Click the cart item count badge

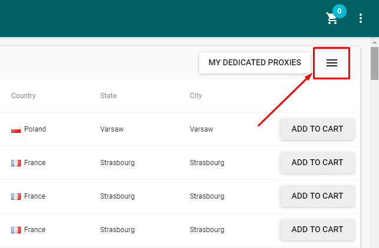pyautogui.click(x=340, y=11)
